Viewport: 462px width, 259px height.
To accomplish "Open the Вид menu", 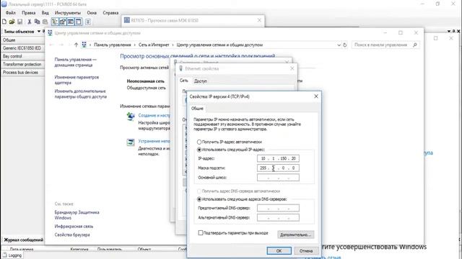I will click(45, 13).
